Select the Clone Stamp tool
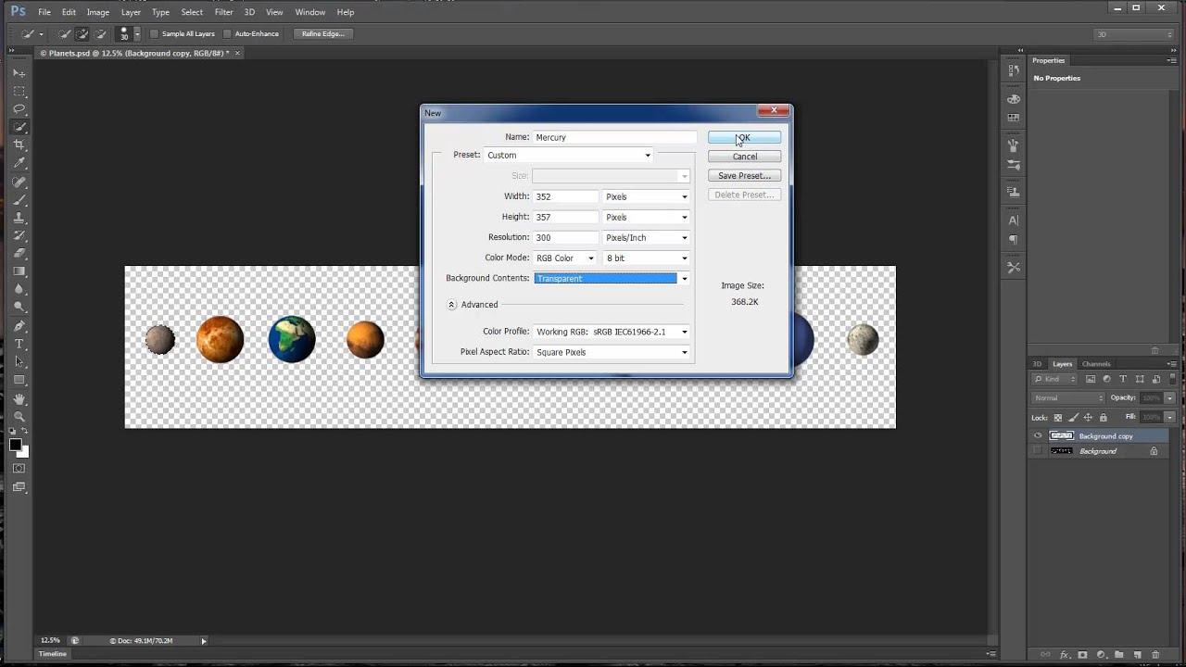The height and width of the screenshot is (667, 1186). point(19,217)
